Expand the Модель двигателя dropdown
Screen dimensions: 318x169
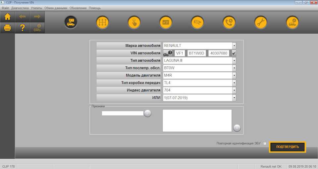click(234, 75)
